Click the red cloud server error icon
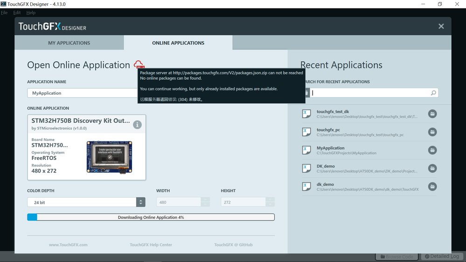Screen dimensions: 466x262 pos(139,64)
